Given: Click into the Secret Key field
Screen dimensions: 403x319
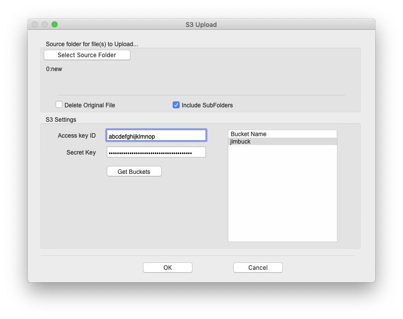Looking at the screenshot, I should click(x=156, y=153).
